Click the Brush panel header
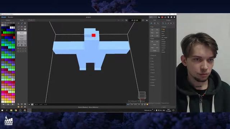 pyautogui.click(x=22, y=20)
